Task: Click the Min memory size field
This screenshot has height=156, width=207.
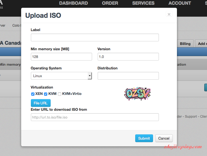Action: click(61, 57)
